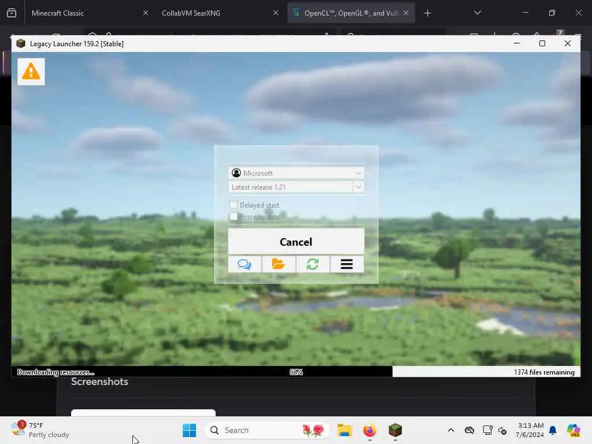Click the orange warning triangle icon
The image size is (592, 444).
click(31, 71)
